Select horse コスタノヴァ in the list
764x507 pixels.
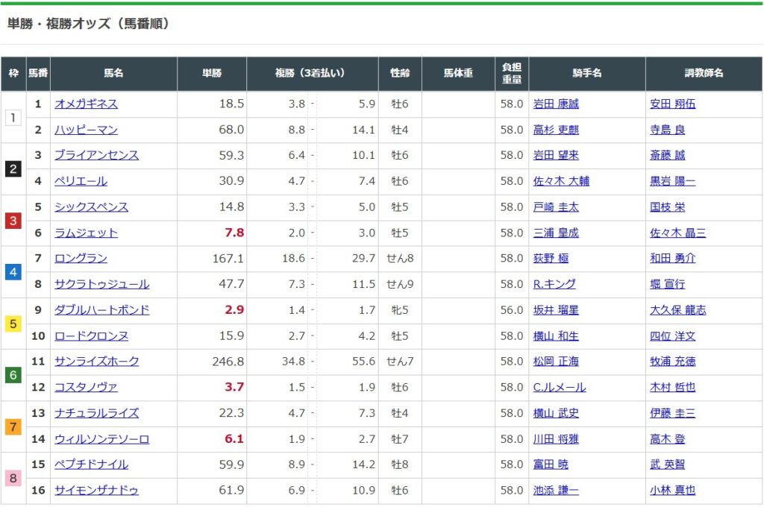[86, 387]
